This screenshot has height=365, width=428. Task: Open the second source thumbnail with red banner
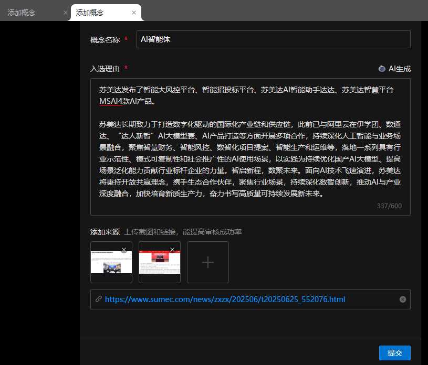coord(160,262)
